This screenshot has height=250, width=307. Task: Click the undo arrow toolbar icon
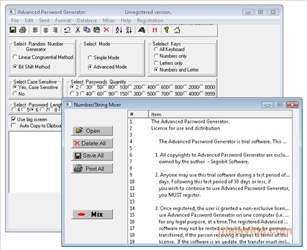pos(67,30)
